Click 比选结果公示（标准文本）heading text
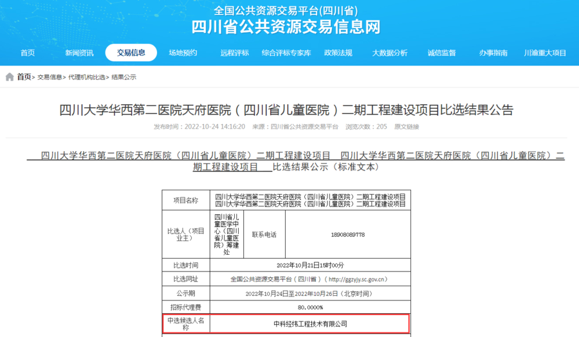Viewport: 579px width, 337px height. click(x=326, y=167)
